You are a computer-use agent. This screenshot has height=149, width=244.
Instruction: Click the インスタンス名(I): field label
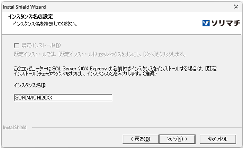[x=30, y=85]
